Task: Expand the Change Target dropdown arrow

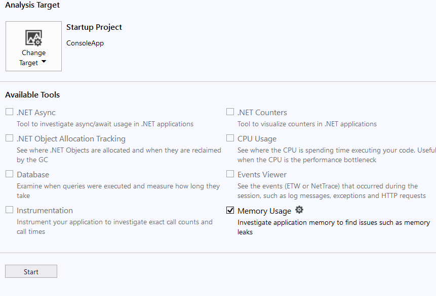Action: (44, 63)
